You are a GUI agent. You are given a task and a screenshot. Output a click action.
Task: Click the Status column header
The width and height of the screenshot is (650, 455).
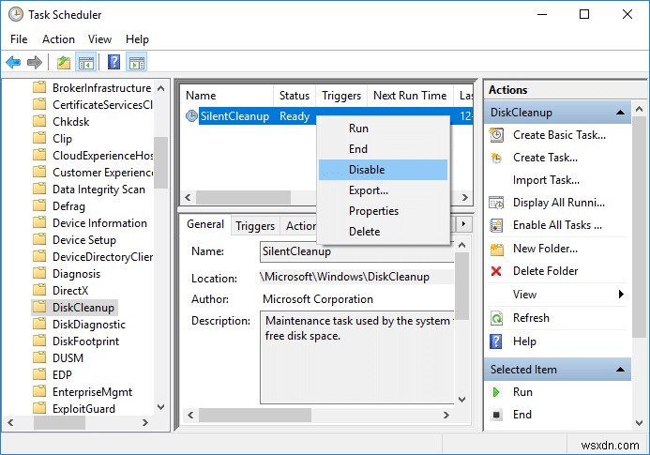tap(295, 96)
